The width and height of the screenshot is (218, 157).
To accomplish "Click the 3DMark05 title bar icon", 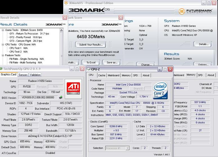I will click(x=66, y=3).
